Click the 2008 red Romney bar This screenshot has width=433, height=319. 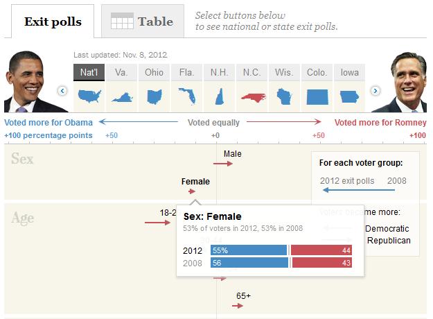(321, 263)
